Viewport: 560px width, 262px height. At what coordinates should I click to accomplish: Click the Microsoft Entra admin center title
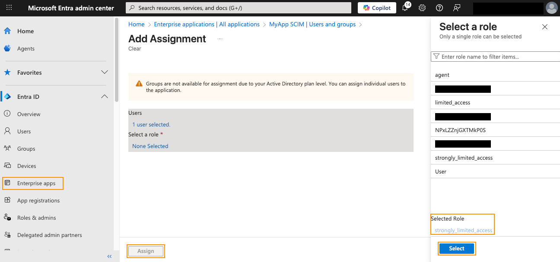pos(71,8)
